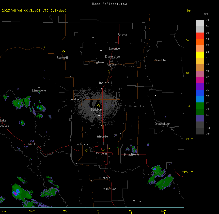Viewport: 219px width, 214px height.
Task: Click the Calgary city label
Action: click(x=101, y=153)
